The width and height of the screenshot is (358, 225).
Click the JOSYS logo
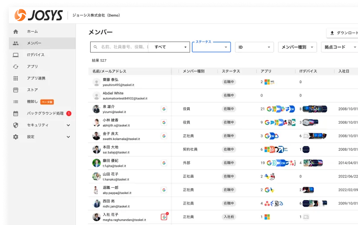point(38,15)
